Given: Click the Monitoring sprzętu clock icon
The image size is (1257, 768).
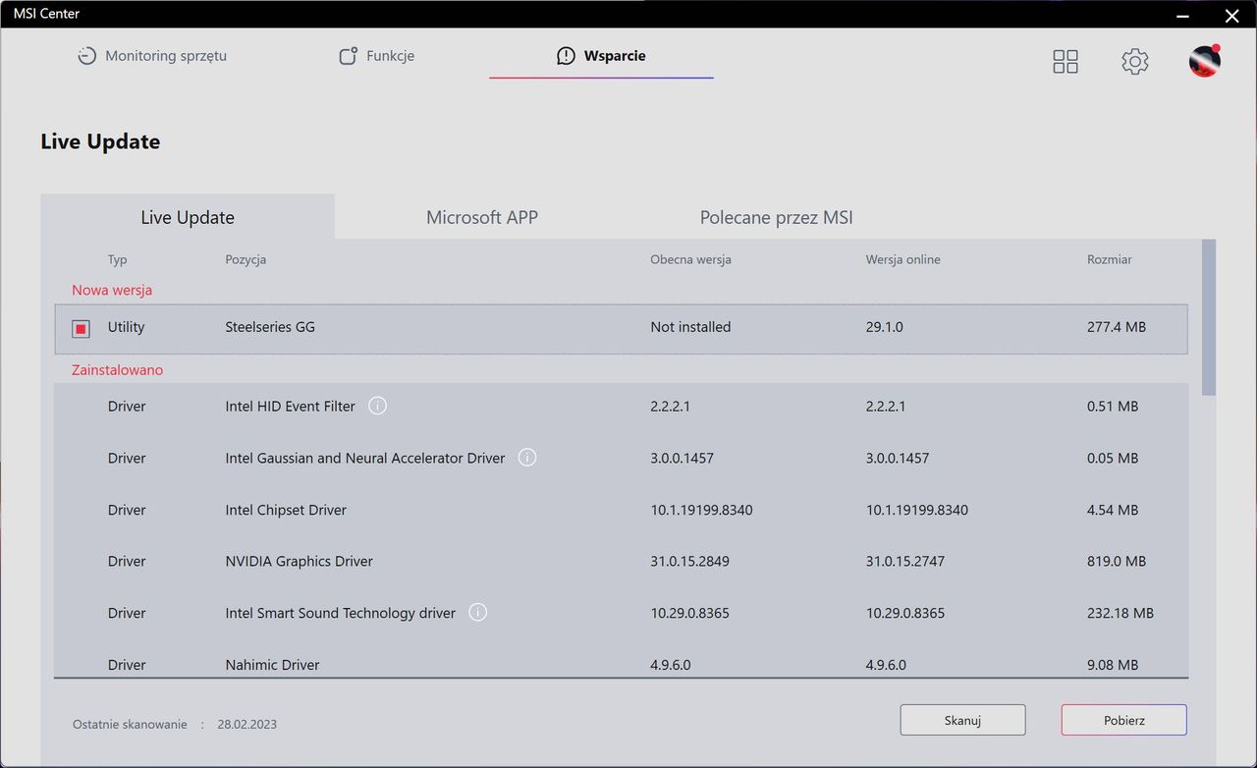Looking at the screenshot, I should click(x=87, y=56).
